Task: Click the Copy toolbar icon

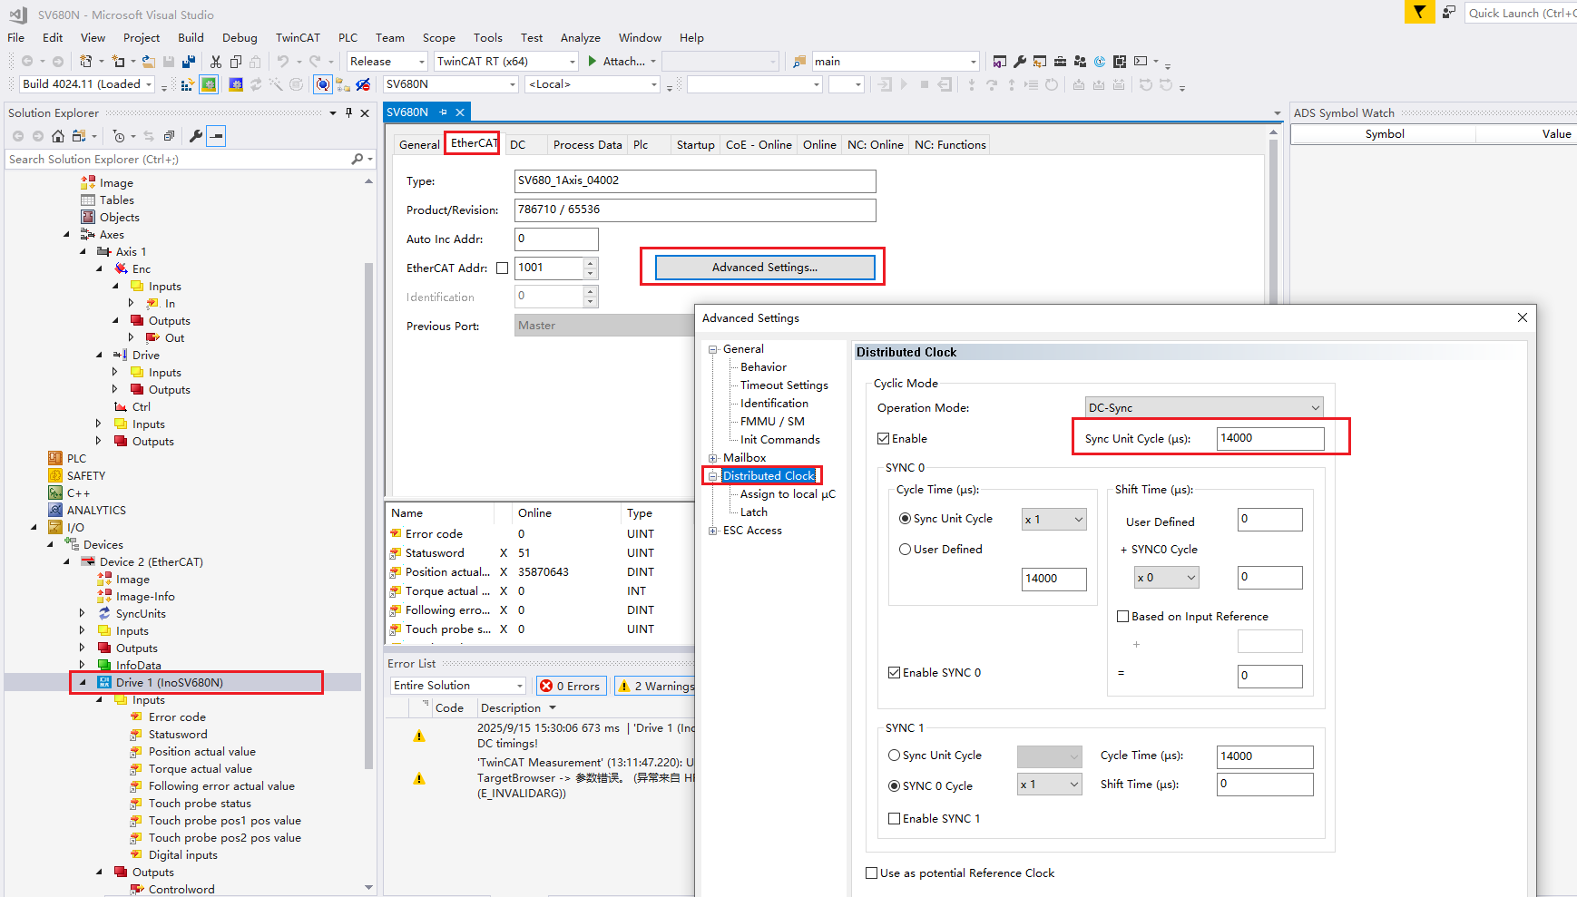Action: 236,62
